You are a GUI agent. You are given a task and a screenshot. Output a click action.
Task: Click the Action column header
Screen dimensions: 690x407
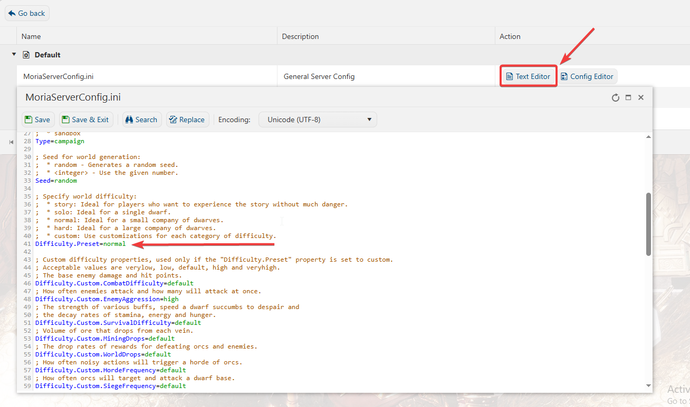click(x=510, y=36)
